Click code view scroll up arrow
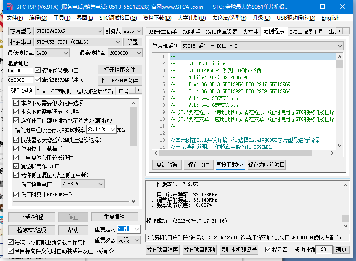Screen dimensions: 356x261 pos(339,57)
